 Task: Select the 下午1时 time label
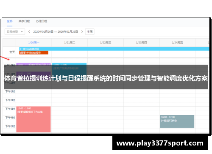(x=10, y=91)
